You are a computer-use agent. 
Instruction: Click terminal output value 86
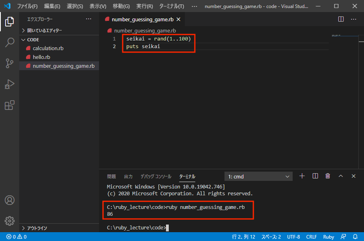tap(110, 214)
